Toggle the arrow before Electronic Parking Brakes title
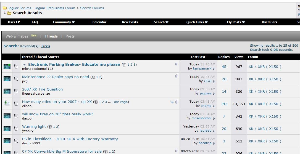300x154 pixels. pos(24,65)
